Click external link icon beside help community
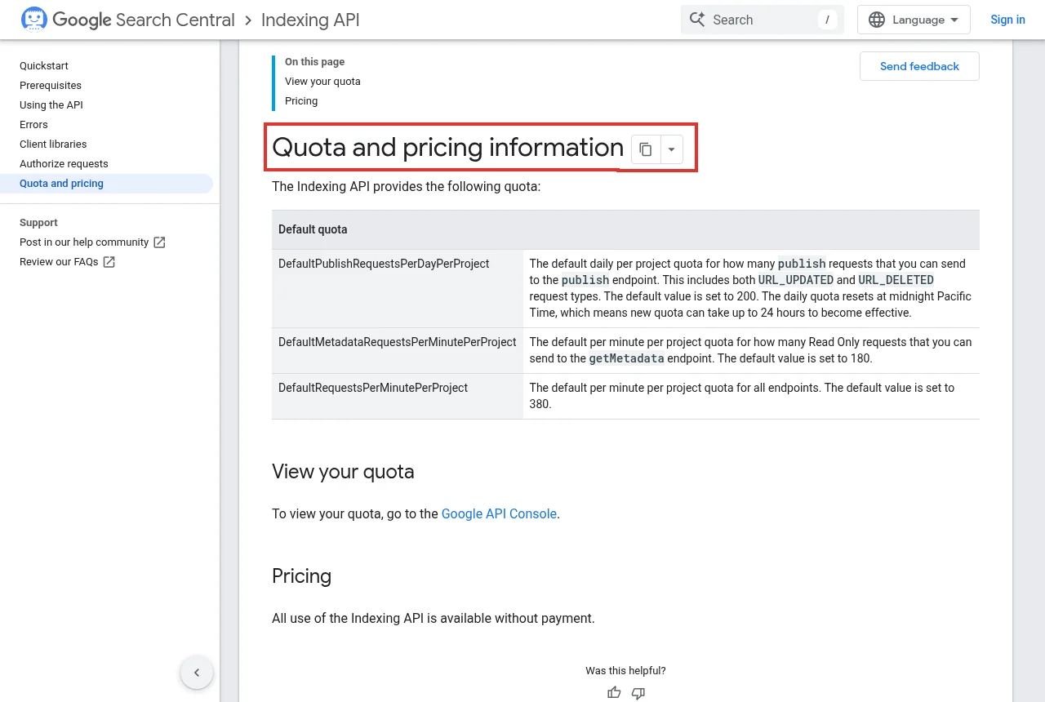This screenshot has height=702, width=1045. click(x=159, y=242)
